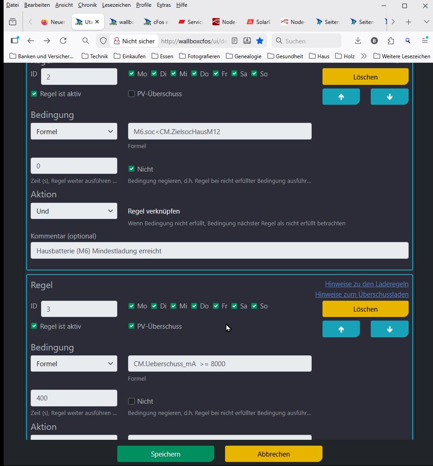433x466 pixels.
Task: Show more bookmark folders via chevron
Action: click(364, 56)
